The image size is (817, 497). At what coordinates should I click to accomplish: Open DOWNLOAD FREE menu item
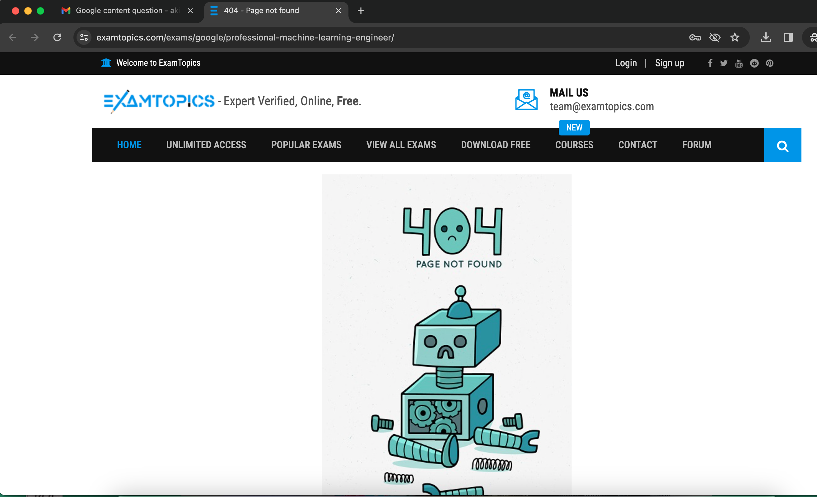click(x=495, y=145)
